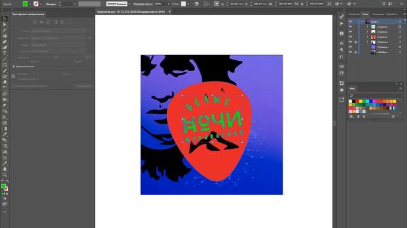Open the Paragraph panel icon in dock
The height and width of the screenshot is (228, 407).
(341, 50)
